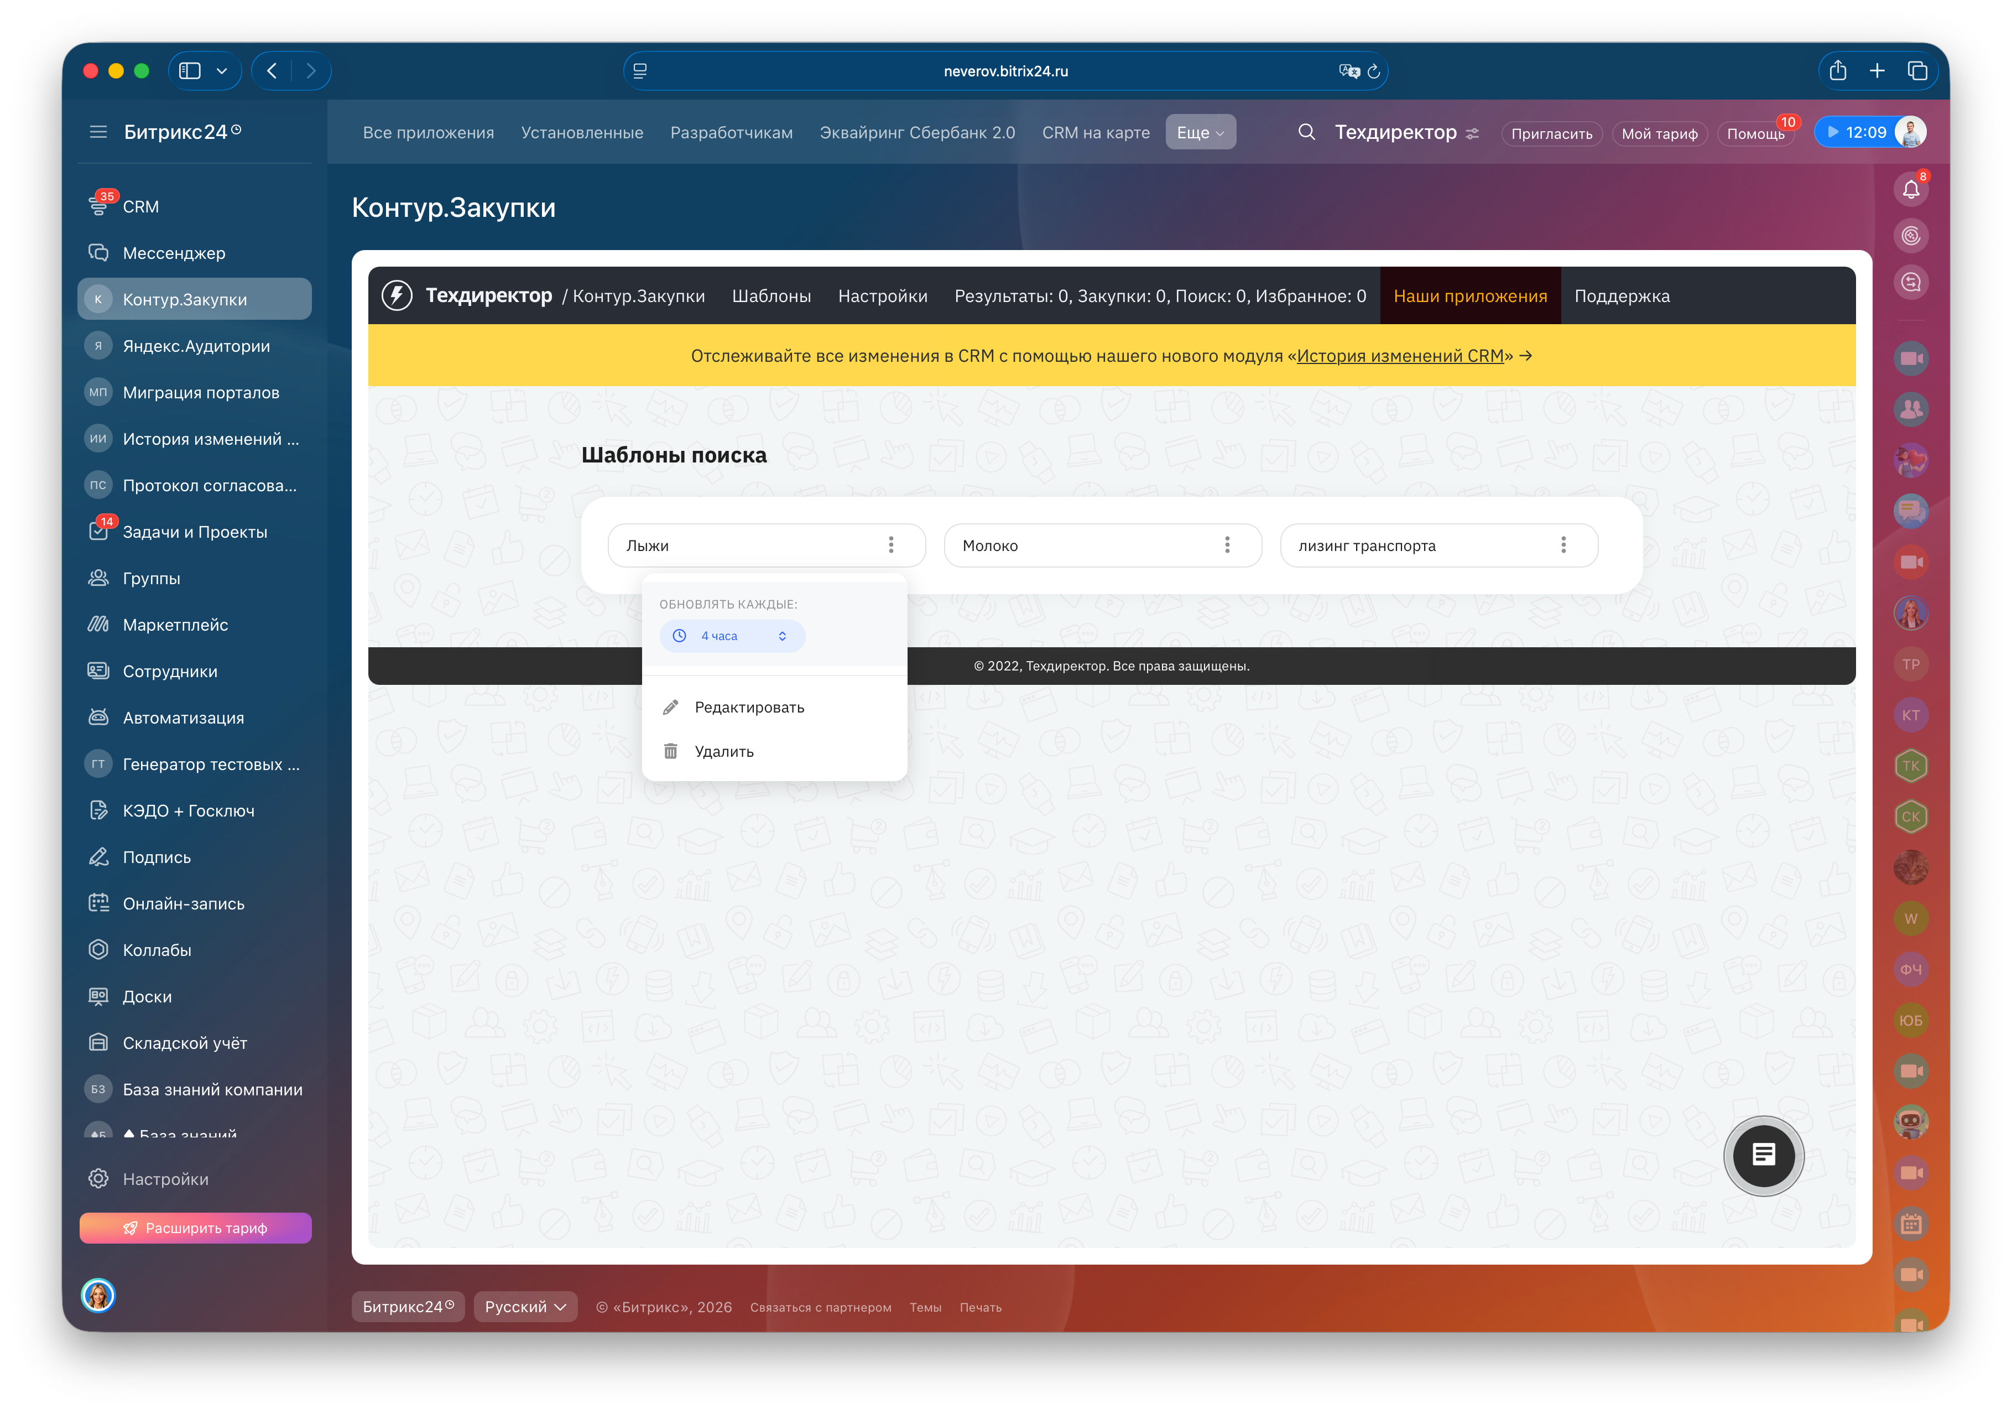2012x1414 pixels.
Task: Click the search magnifier icon
Action: point(1306,132)
